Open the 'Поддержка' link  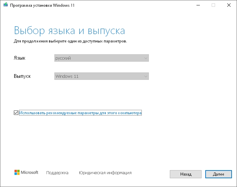pos(57,173)
